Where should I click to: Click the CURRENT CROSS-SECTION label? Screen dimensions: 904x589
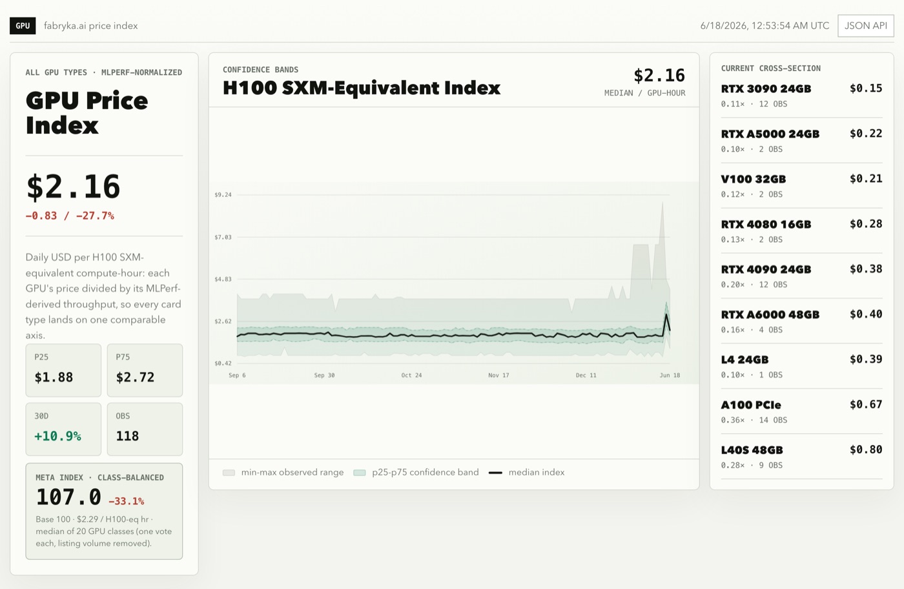coord(771,68)
